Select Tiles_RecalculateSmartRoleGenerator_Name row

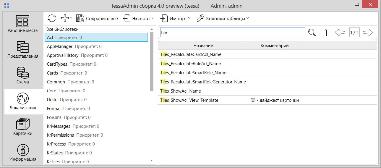point(267,82)
